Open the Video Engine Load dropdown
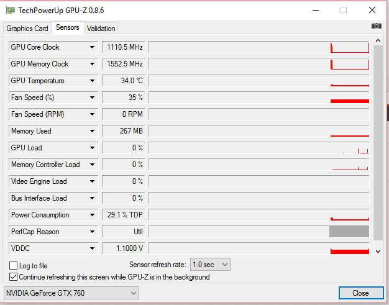This screenshot has height=305, width=389. [x=93, y=181]
